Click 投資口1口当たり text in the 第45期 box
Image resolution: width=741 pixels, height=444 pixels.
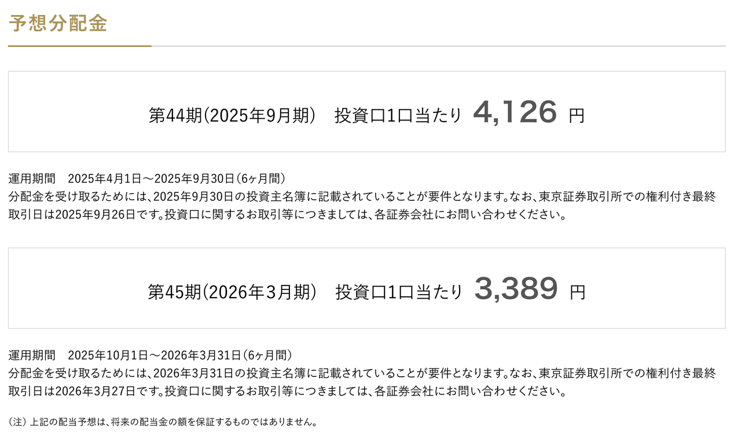pos(399,292)
